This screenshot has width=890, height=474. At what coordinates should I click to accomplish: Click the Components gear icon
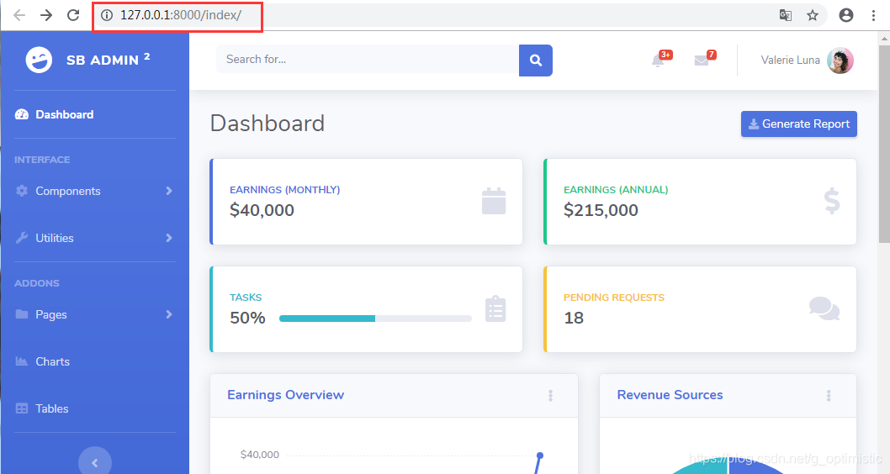coord(22,191)
